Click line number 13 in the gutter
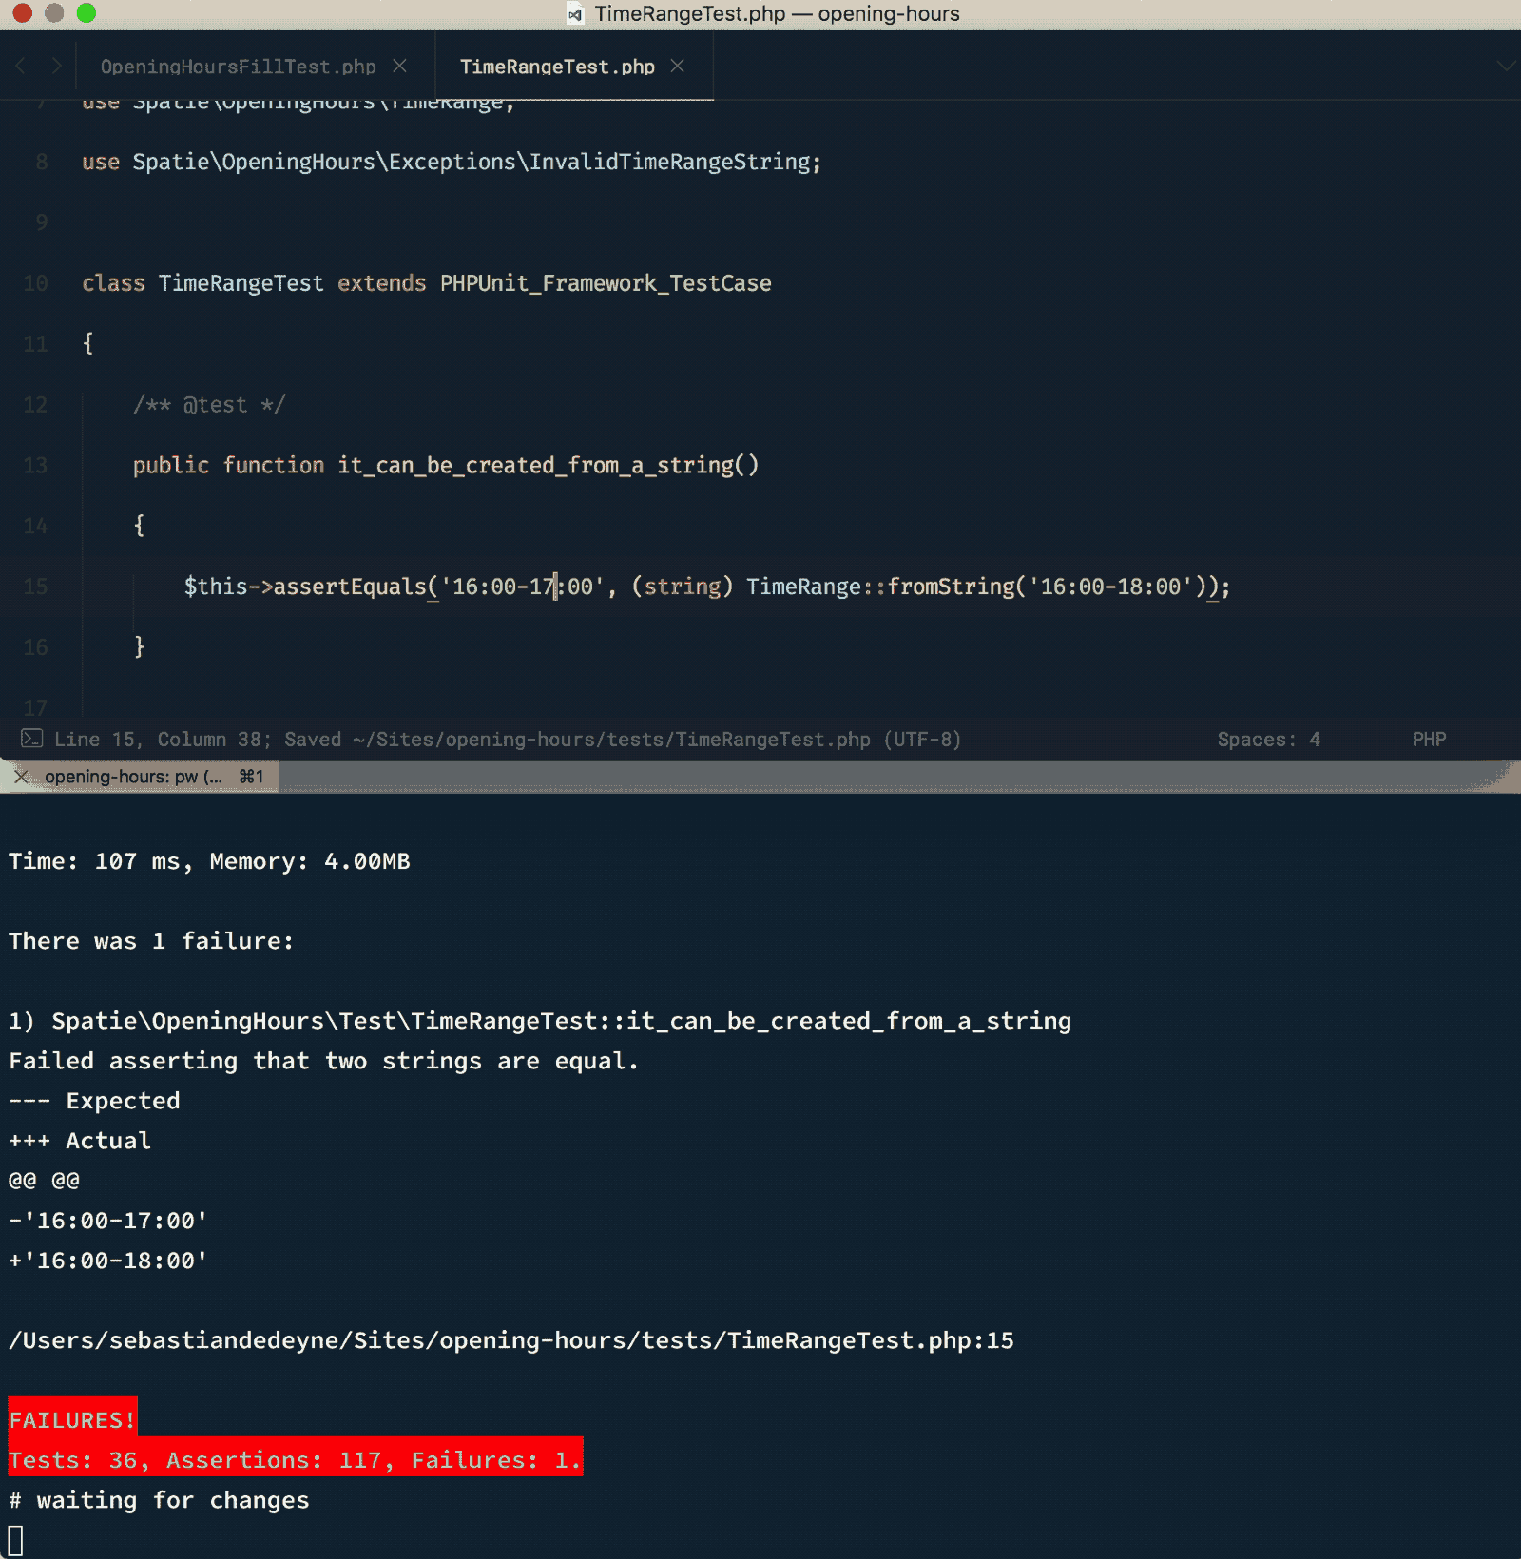The image size is (1521, 1559). click(x=35, y=465)
